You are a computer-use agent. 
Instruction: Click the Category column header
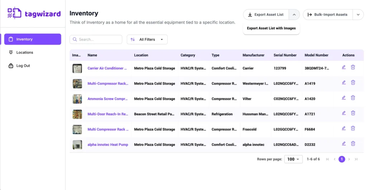point(188,55)
